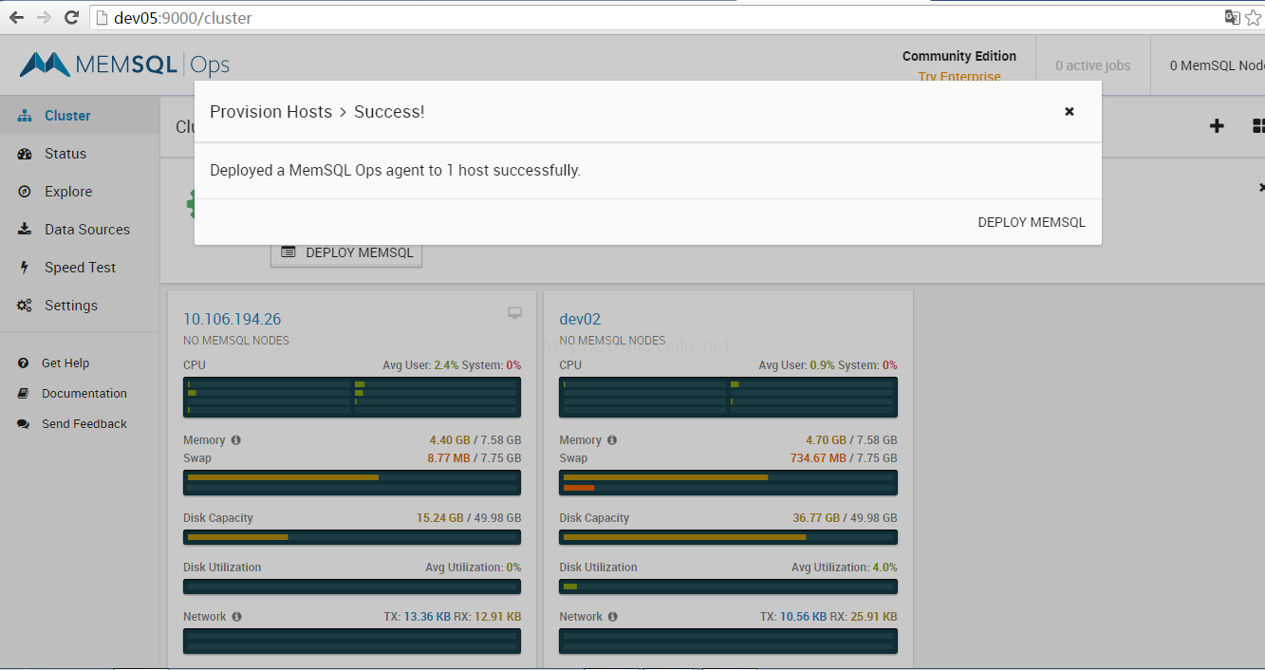Screen dimensions: 1265x670
Task: Click Network info icon on 10.106.194.26 card
Action: [x=236, y=617]
